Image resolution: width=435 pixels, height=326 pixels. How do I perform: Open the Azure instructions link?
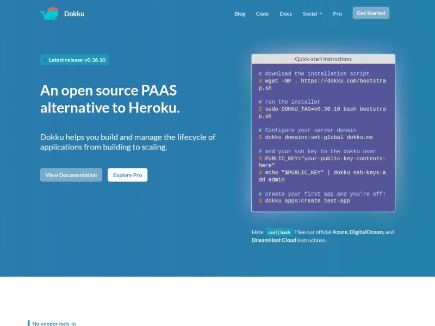[340, 232]
